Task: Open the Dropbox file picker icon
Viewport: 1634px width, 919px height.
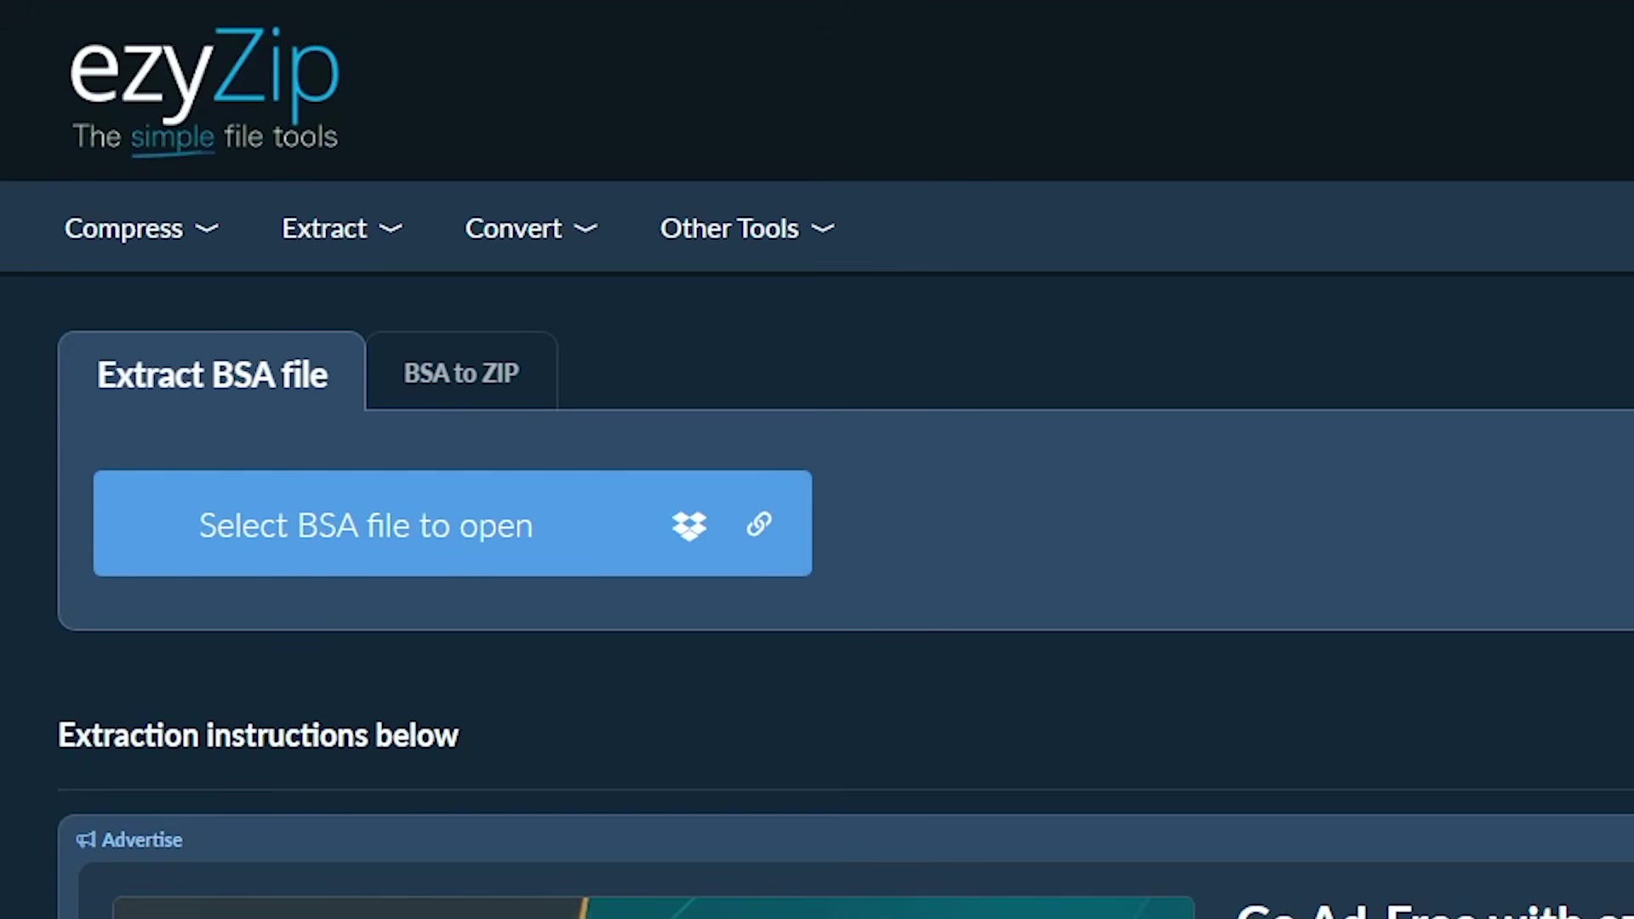Action: 688,526
